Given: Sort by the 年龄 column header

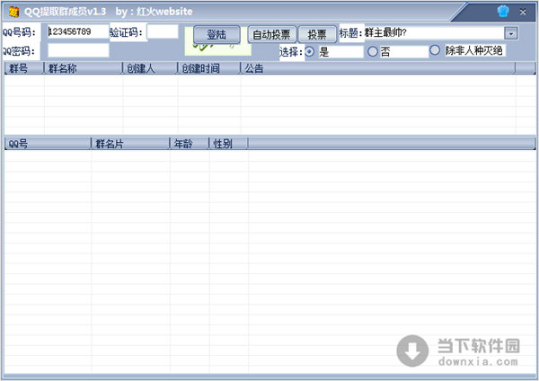Looking at the screenshot, I should tap(190, 144).
